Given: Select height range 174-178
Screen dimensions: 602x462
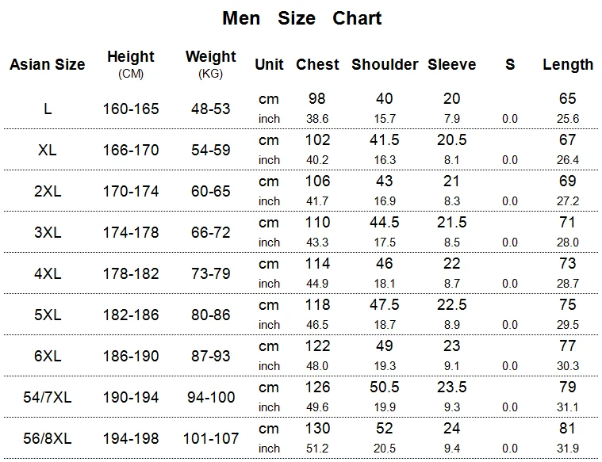Looking at the screenshot, I should coord(131,232).
